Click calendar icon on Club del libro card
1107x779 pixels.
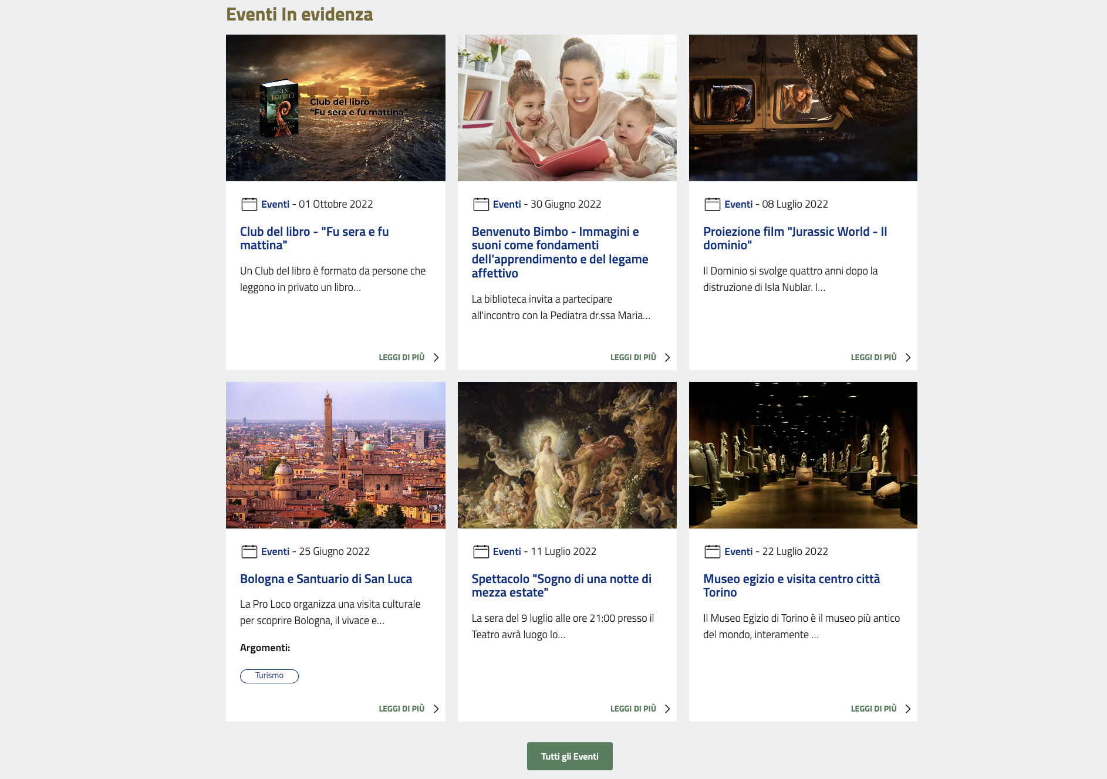tap(249, 204)
